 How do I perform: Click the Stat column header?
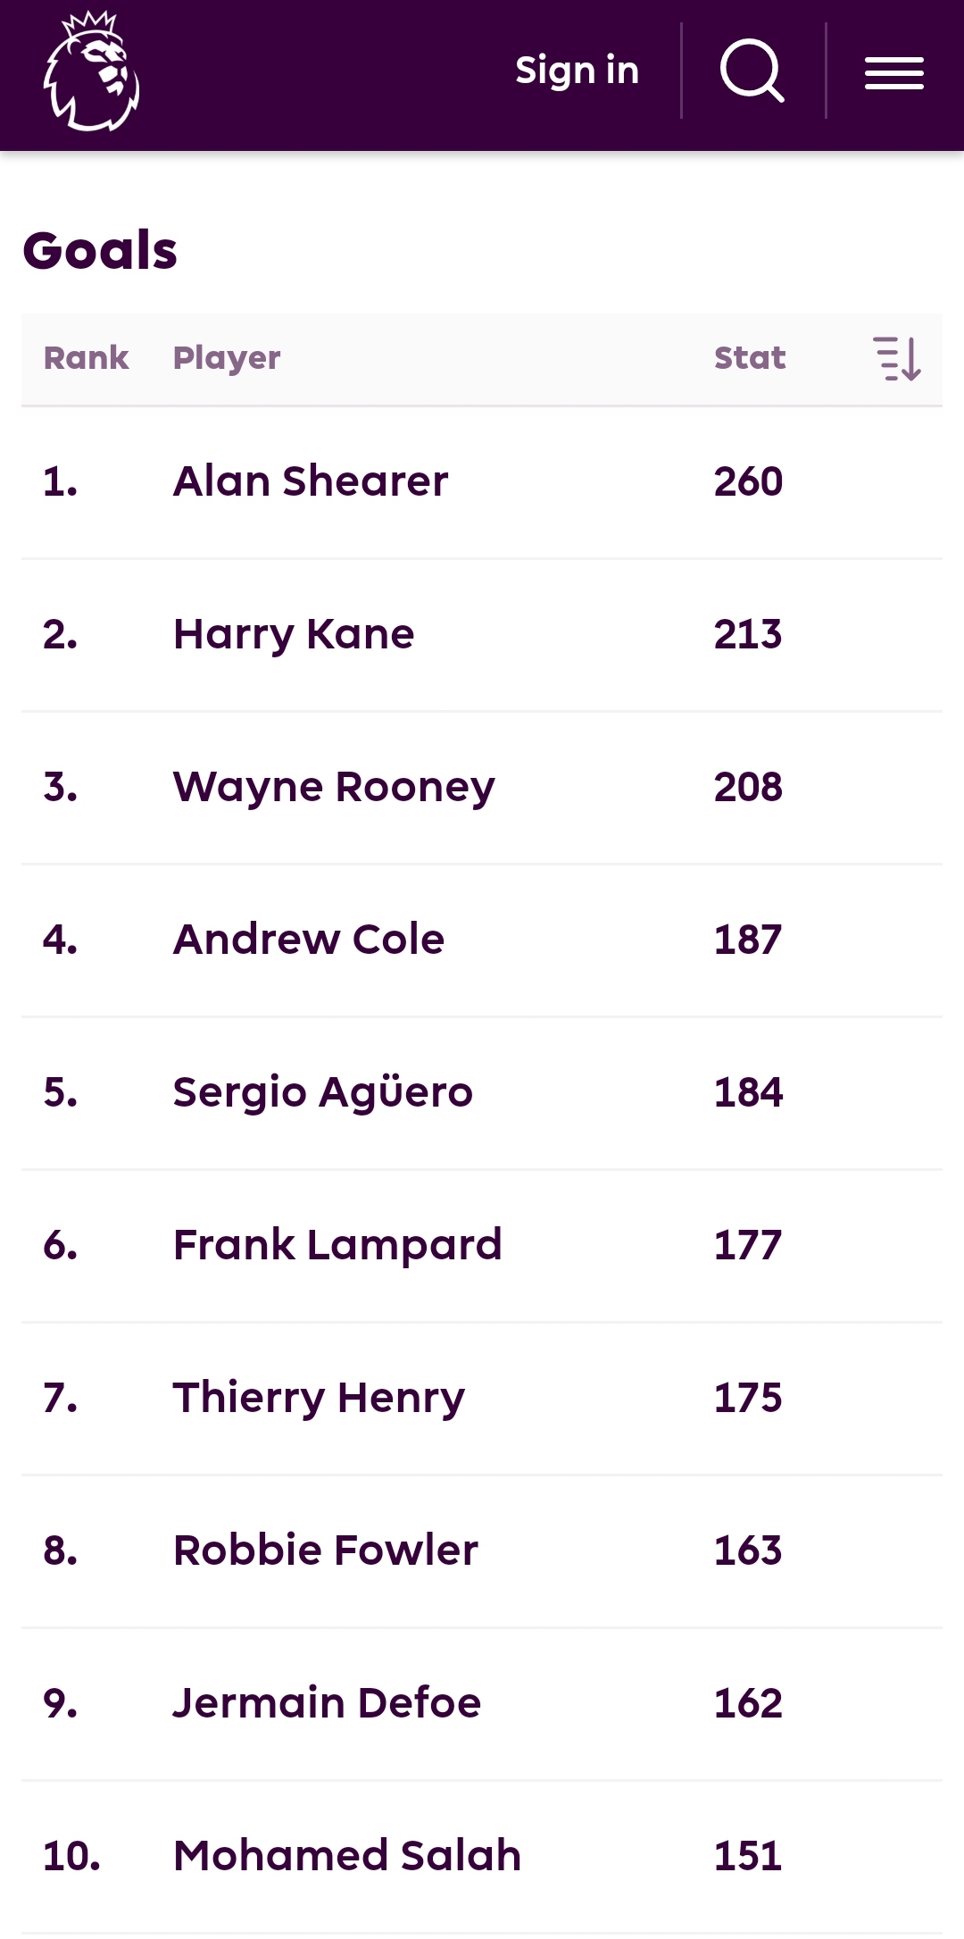[750, 358]
